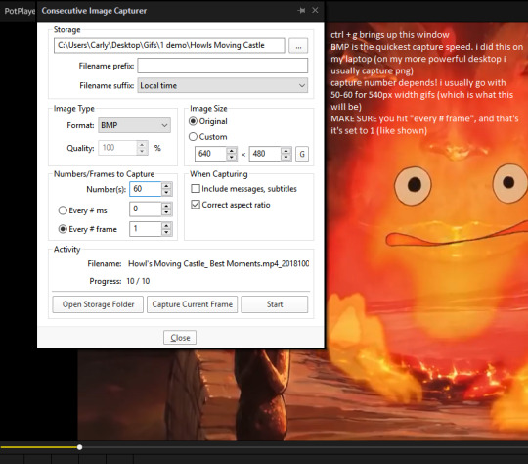
Task: Open the storage folder browse (...) button
Action: [x=298, y=46]
